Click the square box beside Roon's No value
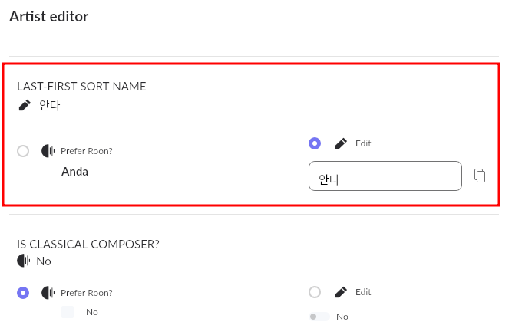This screenshot has height=335, width=512. pos(68,312)
